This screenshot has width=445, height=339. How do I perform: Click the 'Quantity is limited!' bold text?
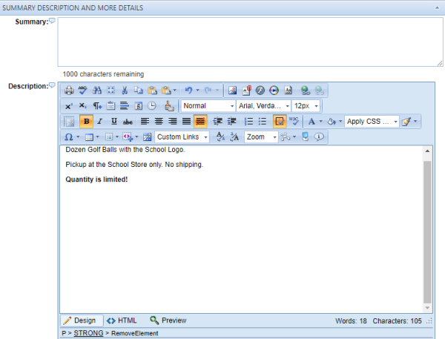[x=96, y=180]
